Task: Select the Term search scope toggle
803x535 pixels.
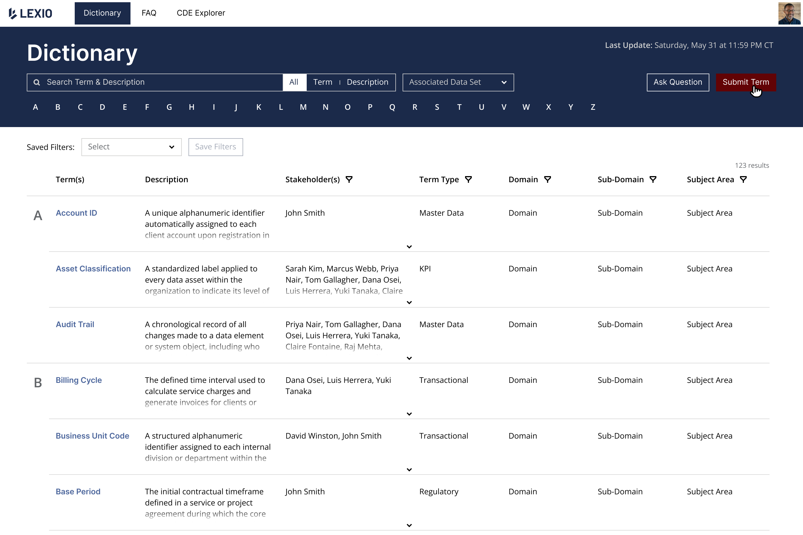Action: (323, 82)
